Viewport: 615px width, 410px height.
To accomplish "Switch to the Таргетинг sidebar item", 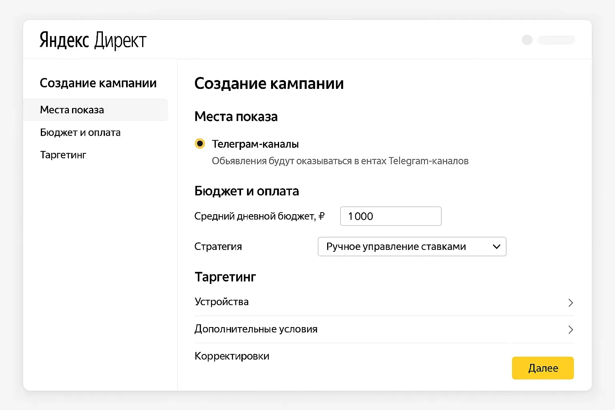I will tap(63, 155).
